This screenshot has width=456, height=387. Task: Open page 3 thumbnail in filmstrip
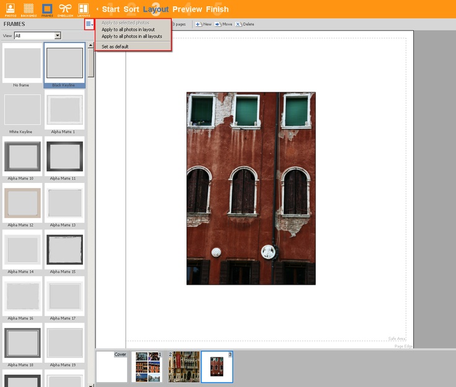tap(217, 367)
